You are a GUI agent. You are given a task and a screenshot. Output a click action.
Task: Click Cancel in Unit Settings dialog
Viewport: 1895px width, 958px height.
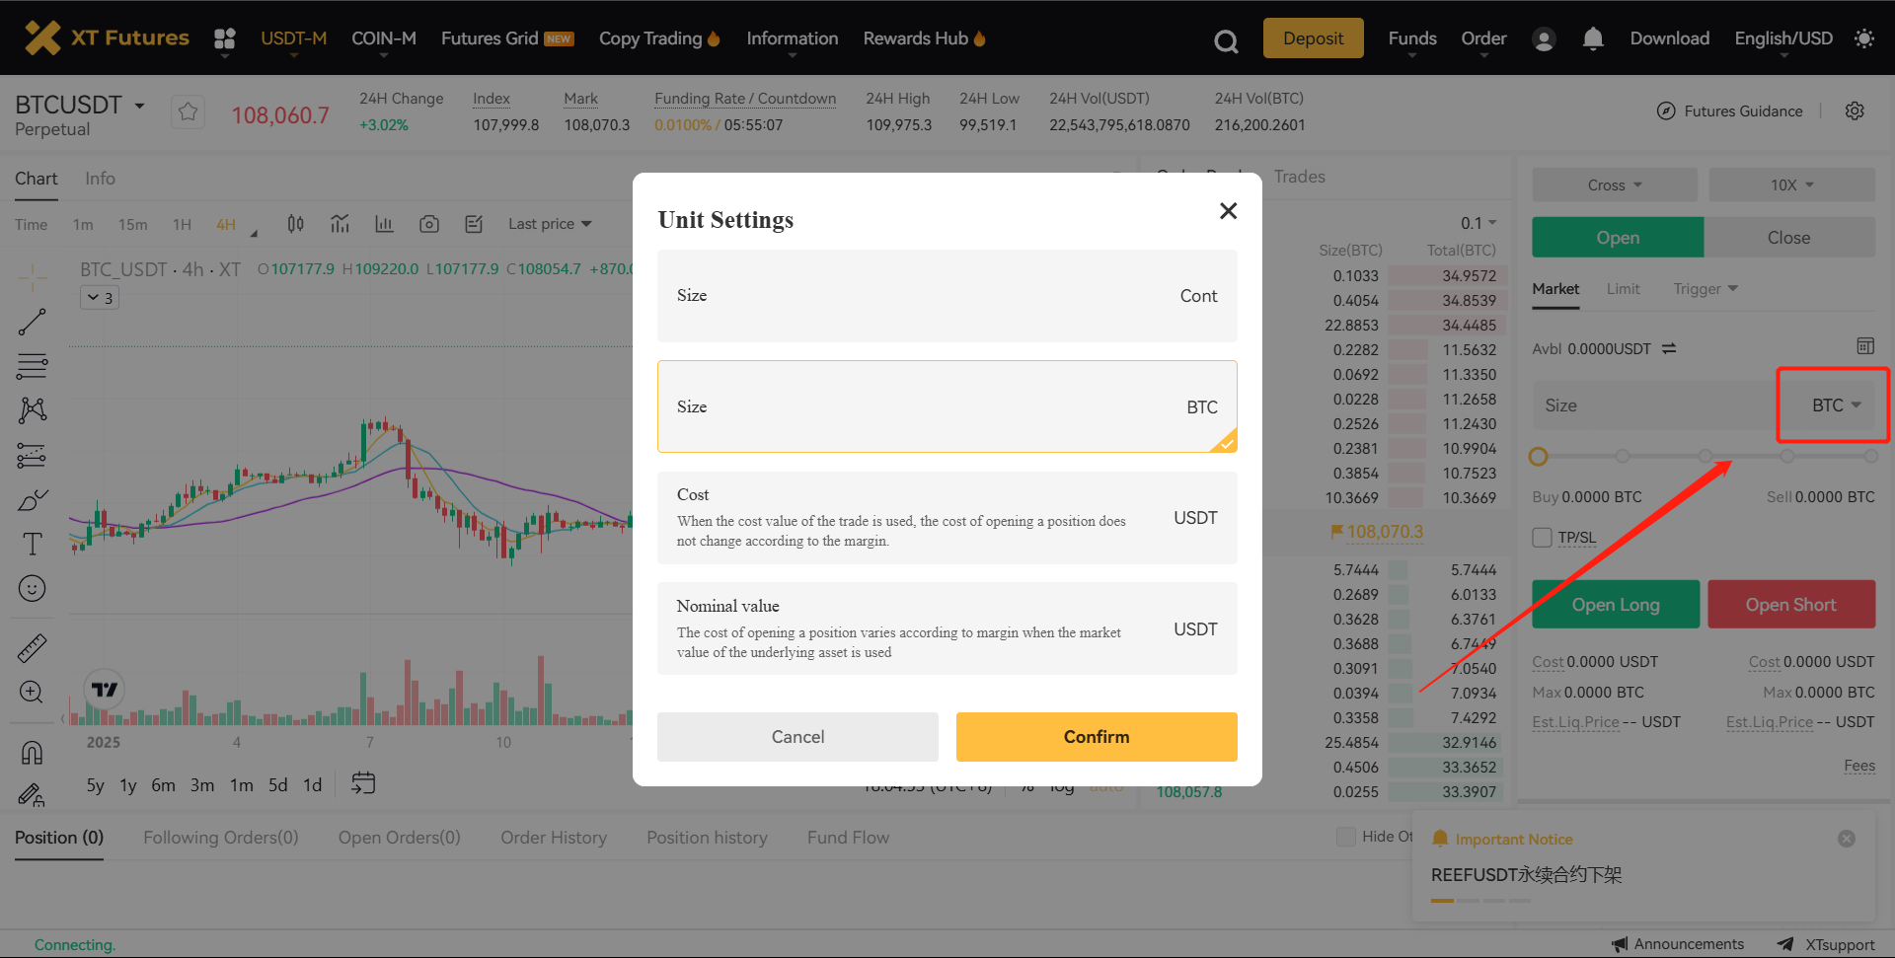(797, 737)
